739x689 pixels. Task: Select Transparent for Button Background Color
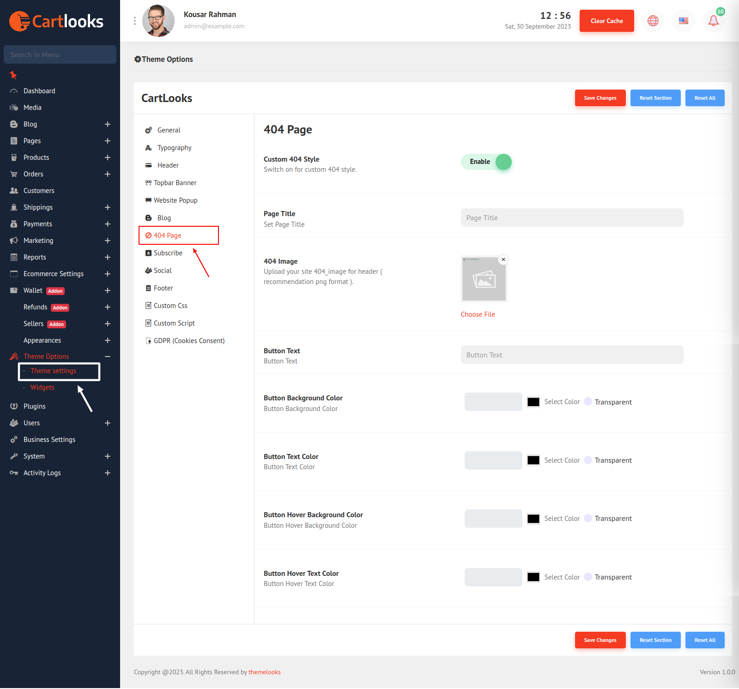click(588, 402)
